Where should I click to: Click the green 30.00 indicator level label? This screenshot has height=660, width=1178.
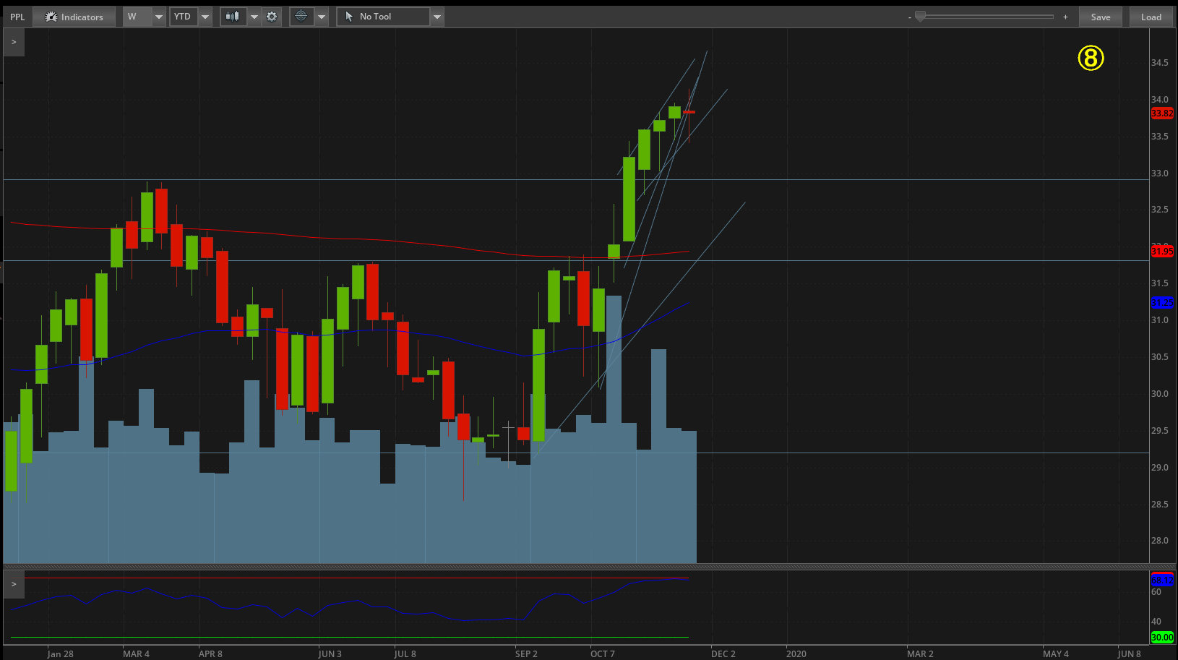(1162, 637)
